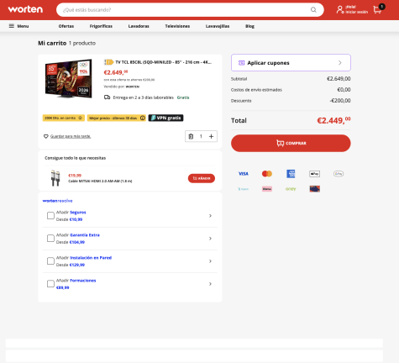Click Iniciar sesión link

tap(357, 12)
